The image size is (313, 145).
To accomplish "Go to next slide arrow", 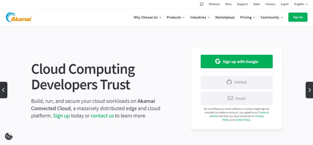I will [309, 90].
